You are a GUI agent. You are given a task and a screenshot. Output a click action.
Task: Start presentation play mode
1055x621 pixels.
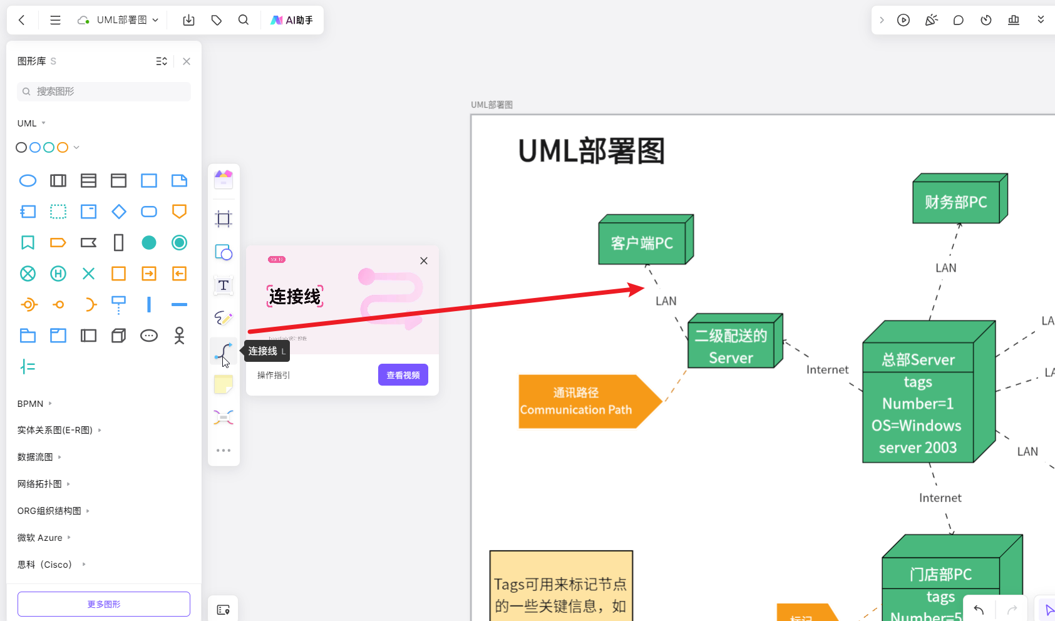[903, 19]
